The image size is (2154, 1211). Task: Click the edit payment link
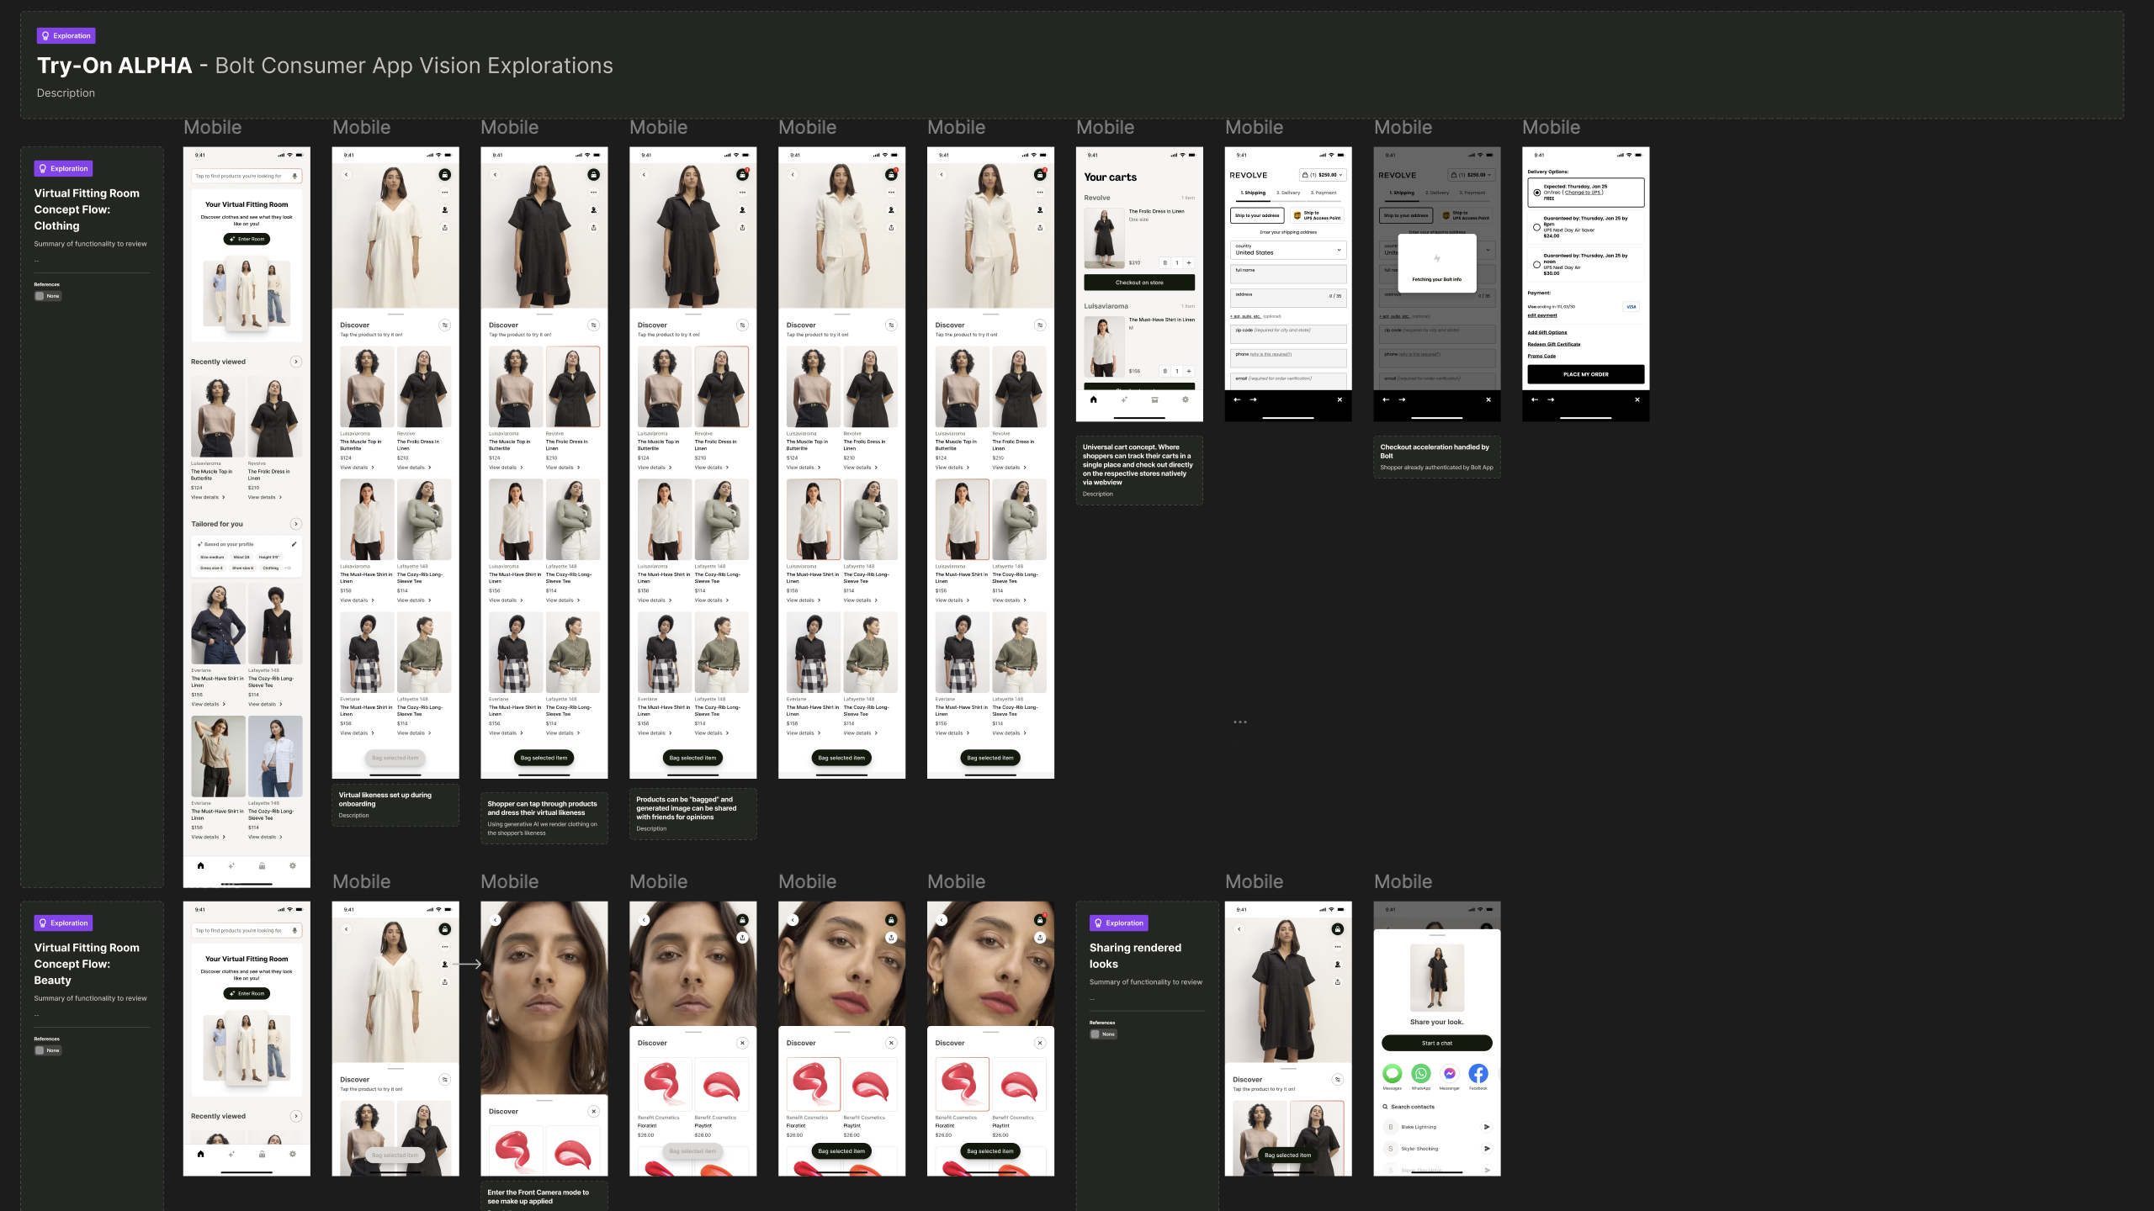(x=1542, y=315)
